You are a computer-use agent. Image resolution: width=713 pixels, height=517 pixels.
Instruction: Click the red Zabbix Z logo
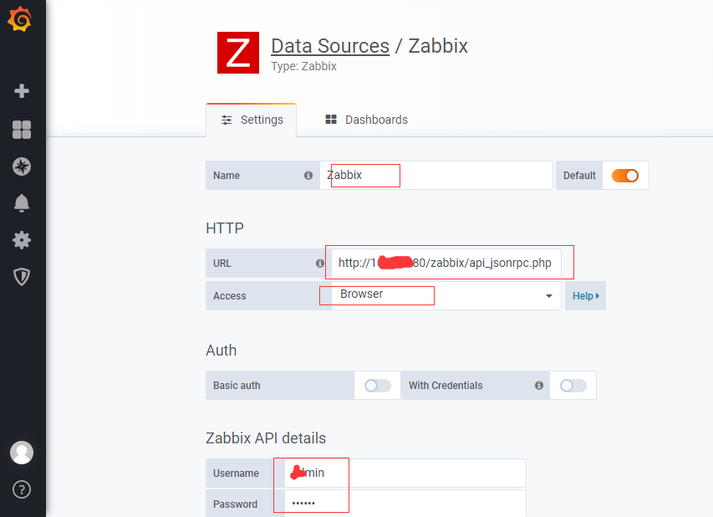click(238, 53)
